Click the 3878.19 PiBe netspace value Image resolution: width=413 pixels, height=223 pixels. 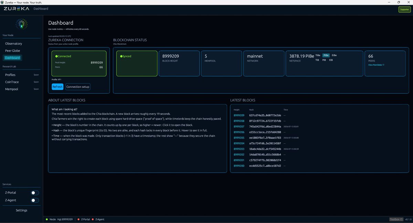click(x=301, y=56)
